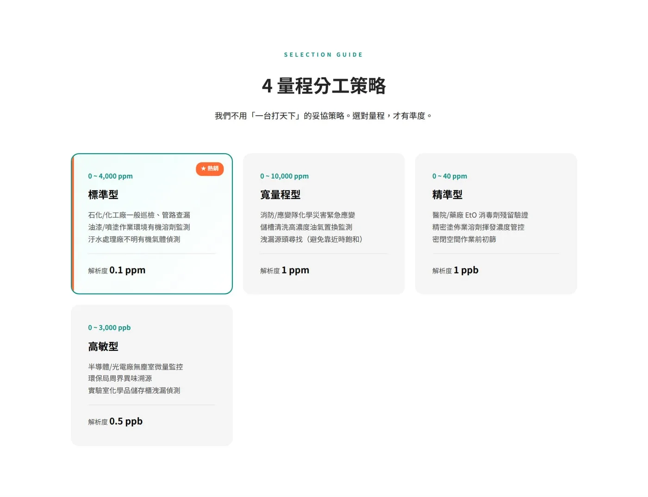The height and width of the screenshot is (497, 648).
Task: Click 環保局周界異味溯源 line
Action: [x=120, y=379]
